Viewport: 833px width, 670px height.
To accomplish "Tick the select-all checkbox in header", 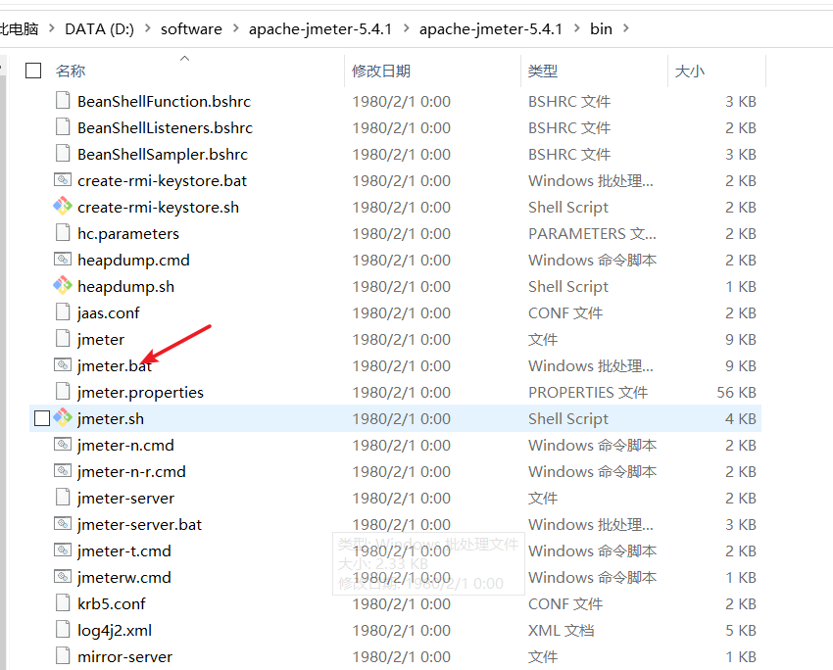I will pos(33,71).
